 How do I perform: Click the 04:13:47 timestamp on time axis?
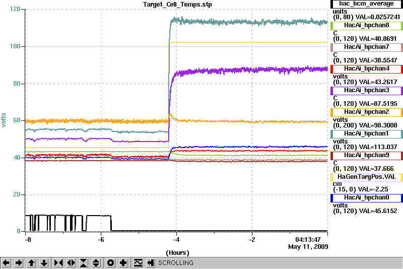click(308, 240)
